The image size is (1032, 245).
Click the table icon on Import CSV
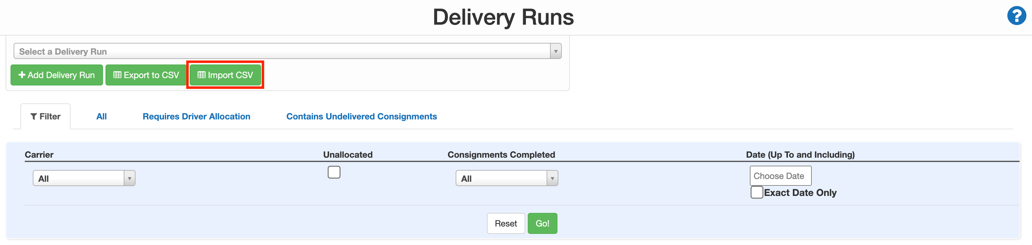coord(201,75)
